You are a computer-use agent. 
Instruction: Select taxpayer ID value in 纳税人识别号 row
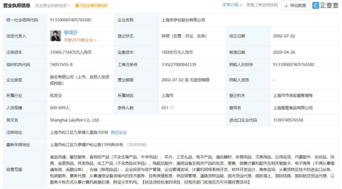(294, 65)
